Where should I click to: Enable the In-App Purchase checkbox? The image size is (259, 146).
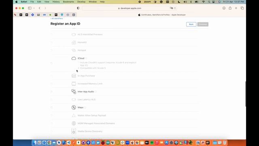click(x=51, y=76)
